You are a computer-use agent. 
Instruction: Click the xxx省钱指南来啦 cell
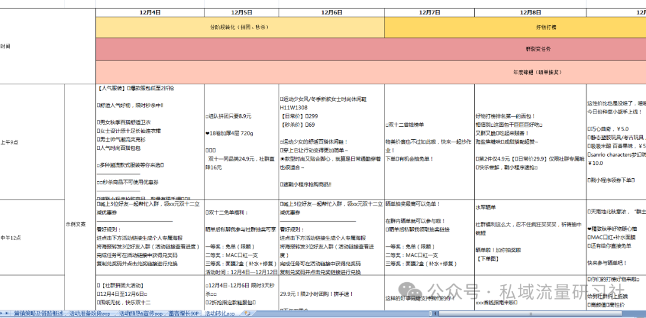530,293
